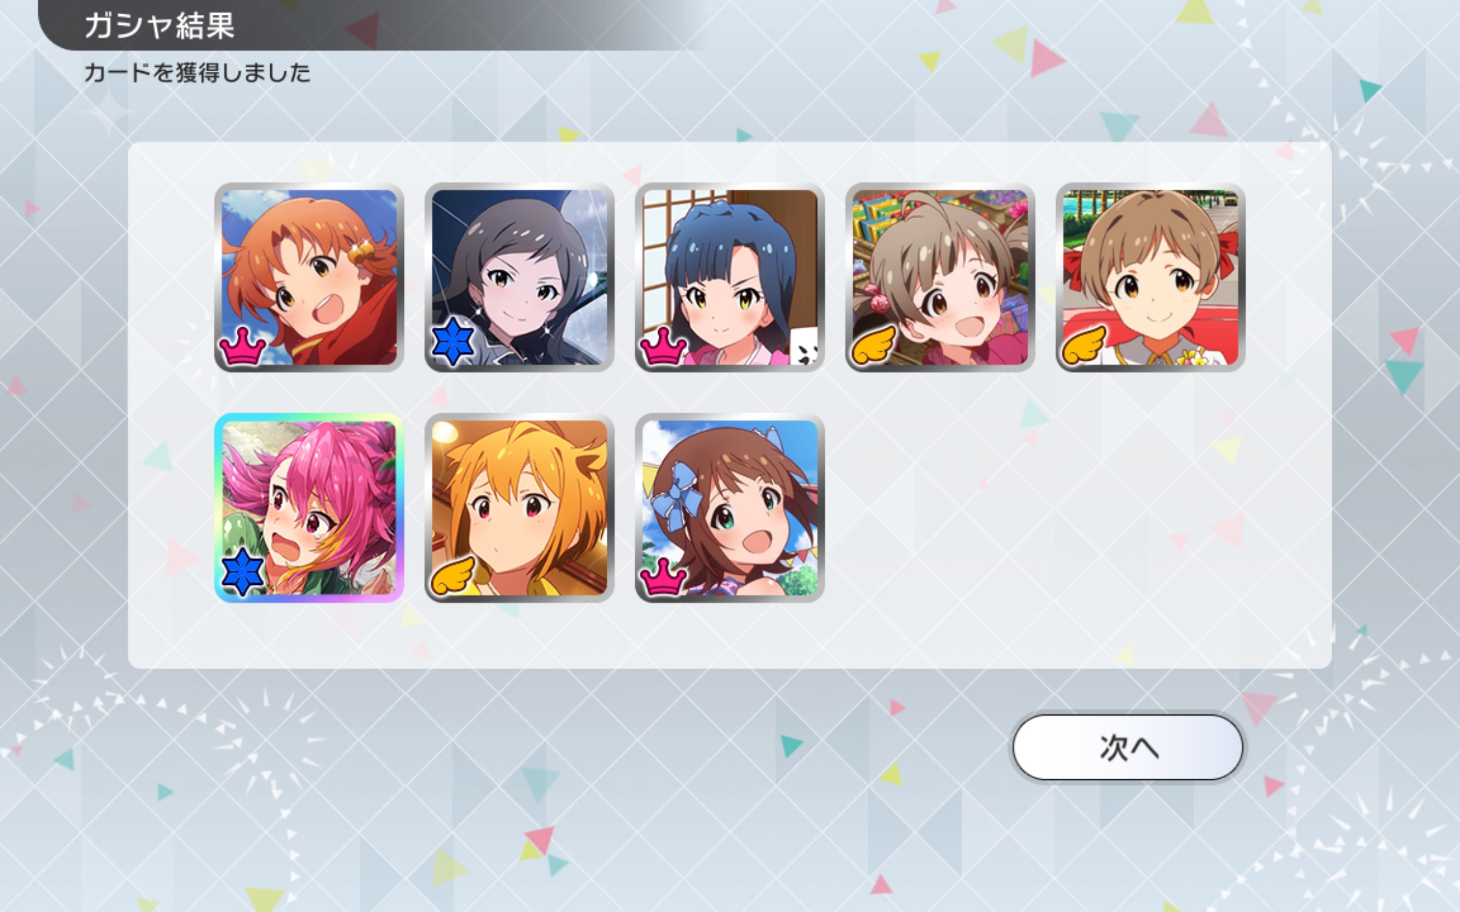Select the brown-haired girl with red ribbons card
The width and height of the screenshot is (1460, 912).
coord(1150,278)
